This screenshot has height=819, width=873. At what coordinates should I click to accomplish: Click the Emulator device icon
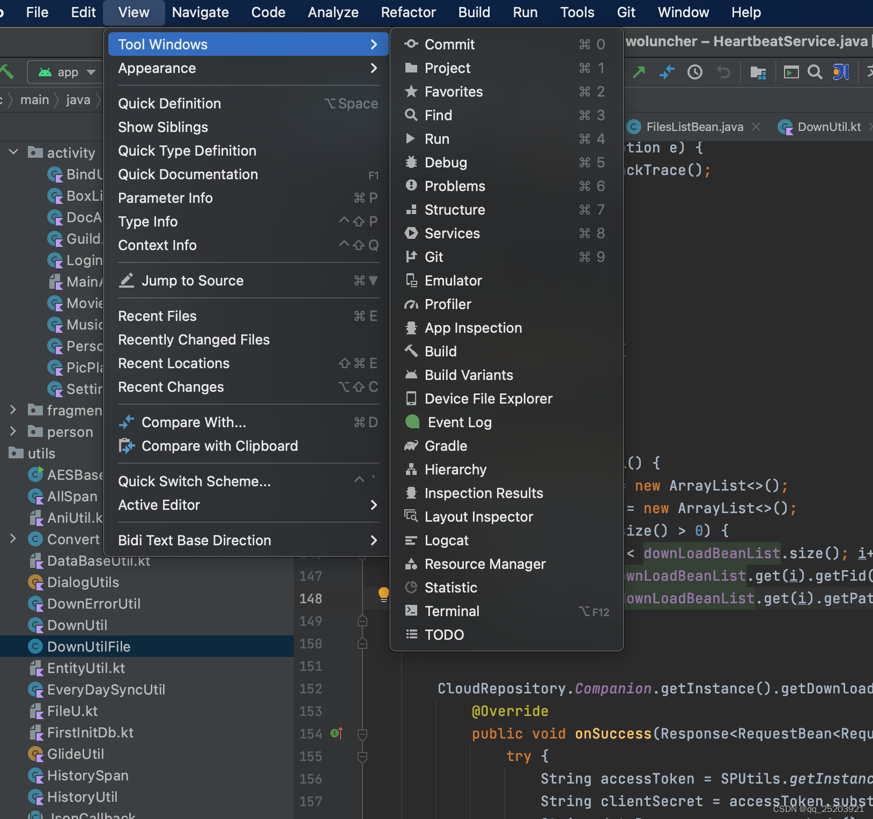coord(411,281)
